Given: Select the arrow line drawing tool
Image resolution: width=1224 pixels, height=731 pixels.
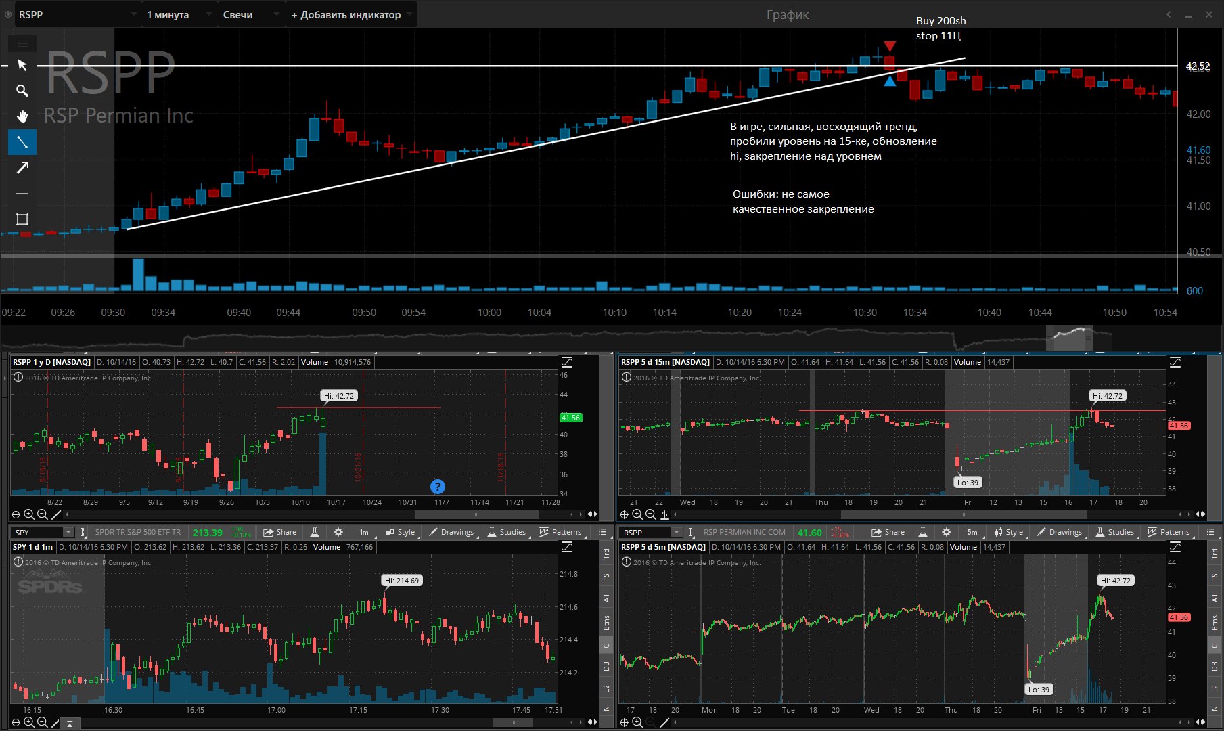Looking at the screenshot, I should (22, 168).
